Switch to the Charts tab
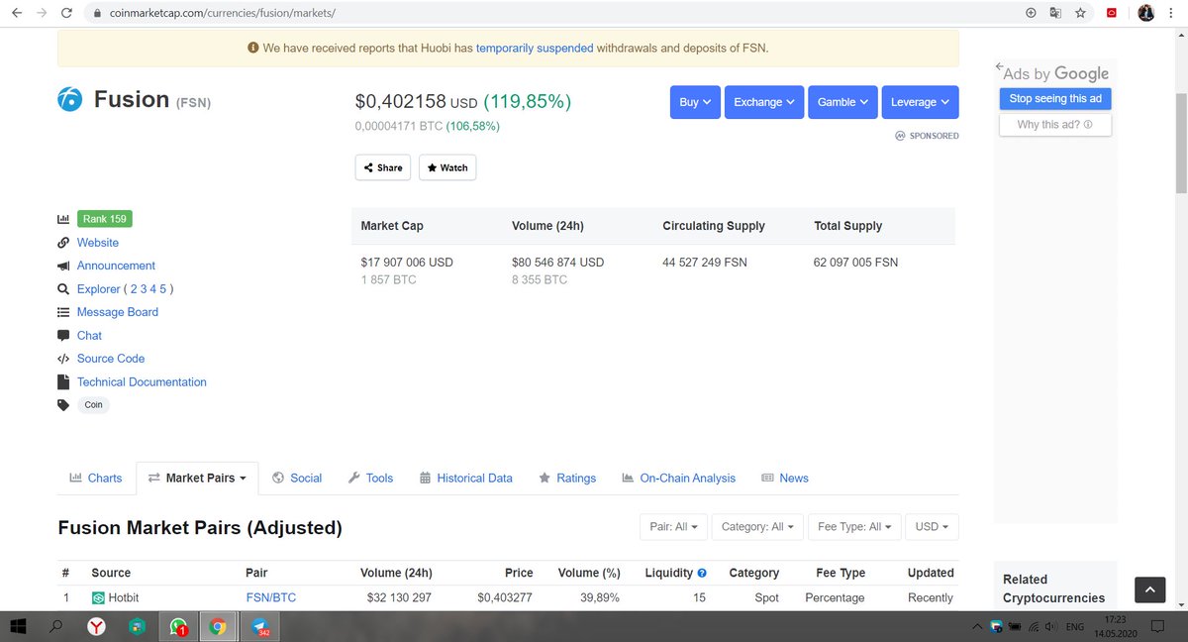 [x=96, y=478]
